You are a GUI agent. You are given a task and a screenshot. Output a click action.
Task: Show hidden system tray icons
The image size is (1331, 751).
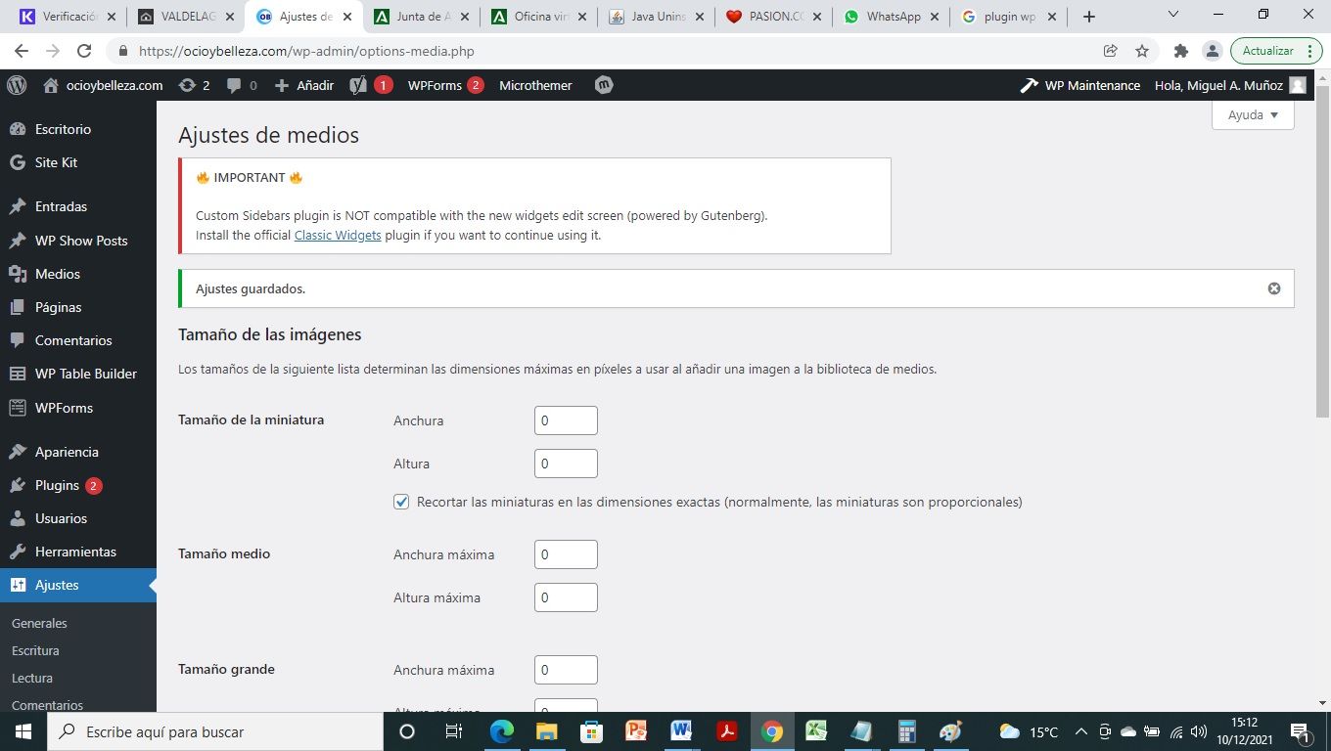tap(1081, 731)
